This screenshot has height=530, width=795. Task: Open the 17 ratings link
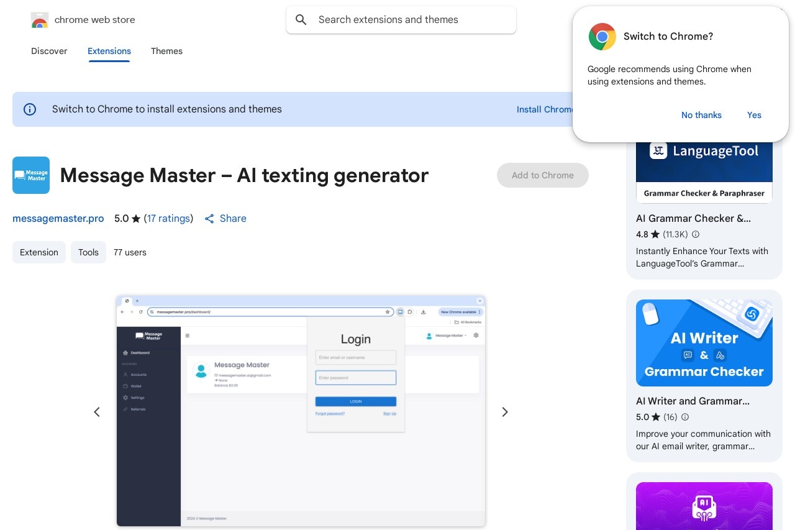(x=168, y=218)
